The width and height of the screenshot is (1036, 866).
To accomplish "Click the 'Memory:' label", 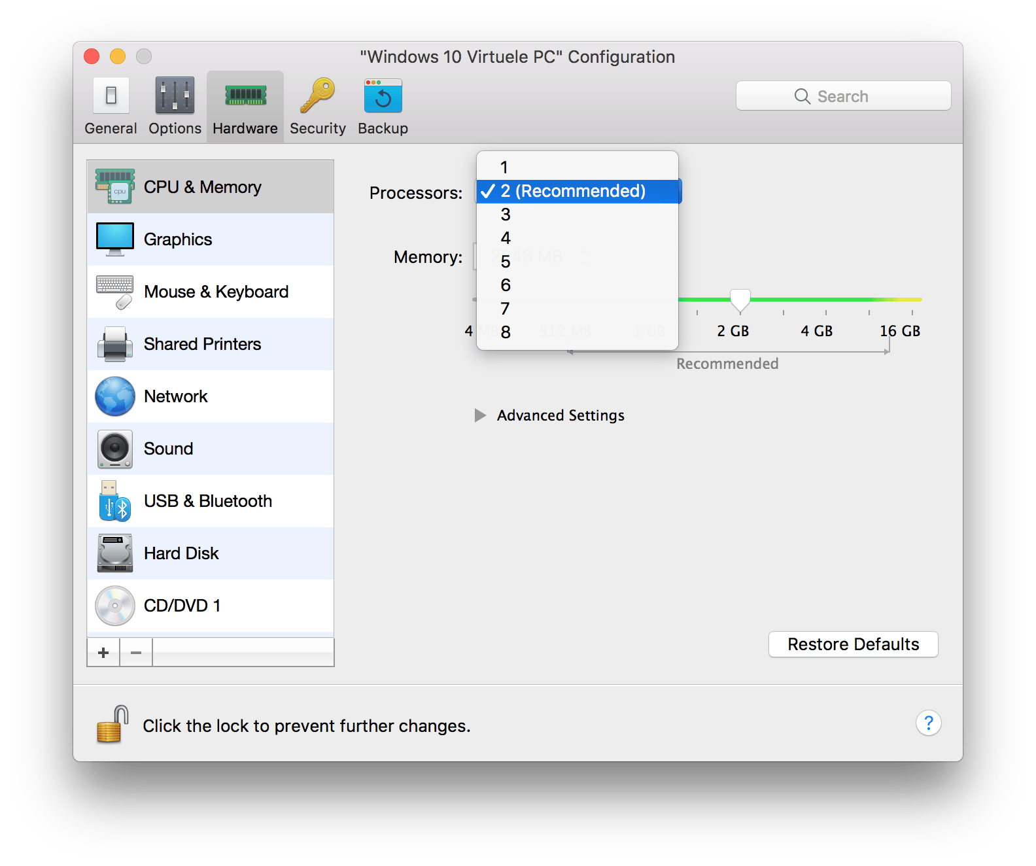I will 428,257.
